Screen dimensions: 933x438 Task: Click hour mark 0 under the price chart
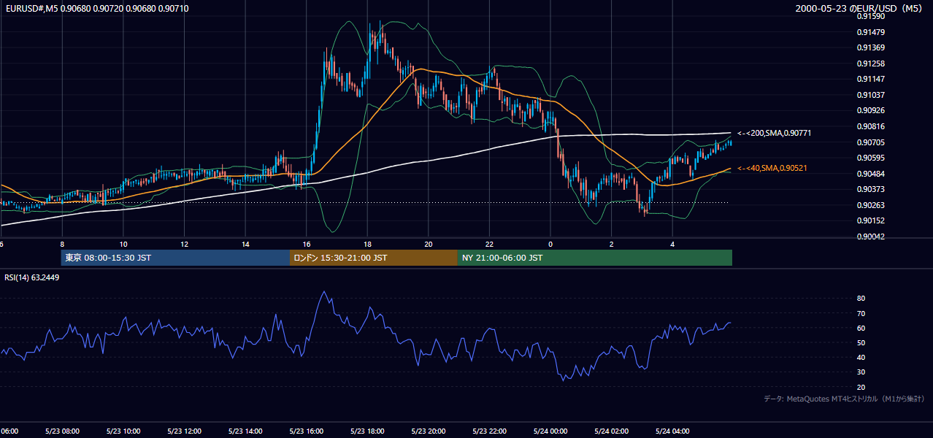[550, 244]
